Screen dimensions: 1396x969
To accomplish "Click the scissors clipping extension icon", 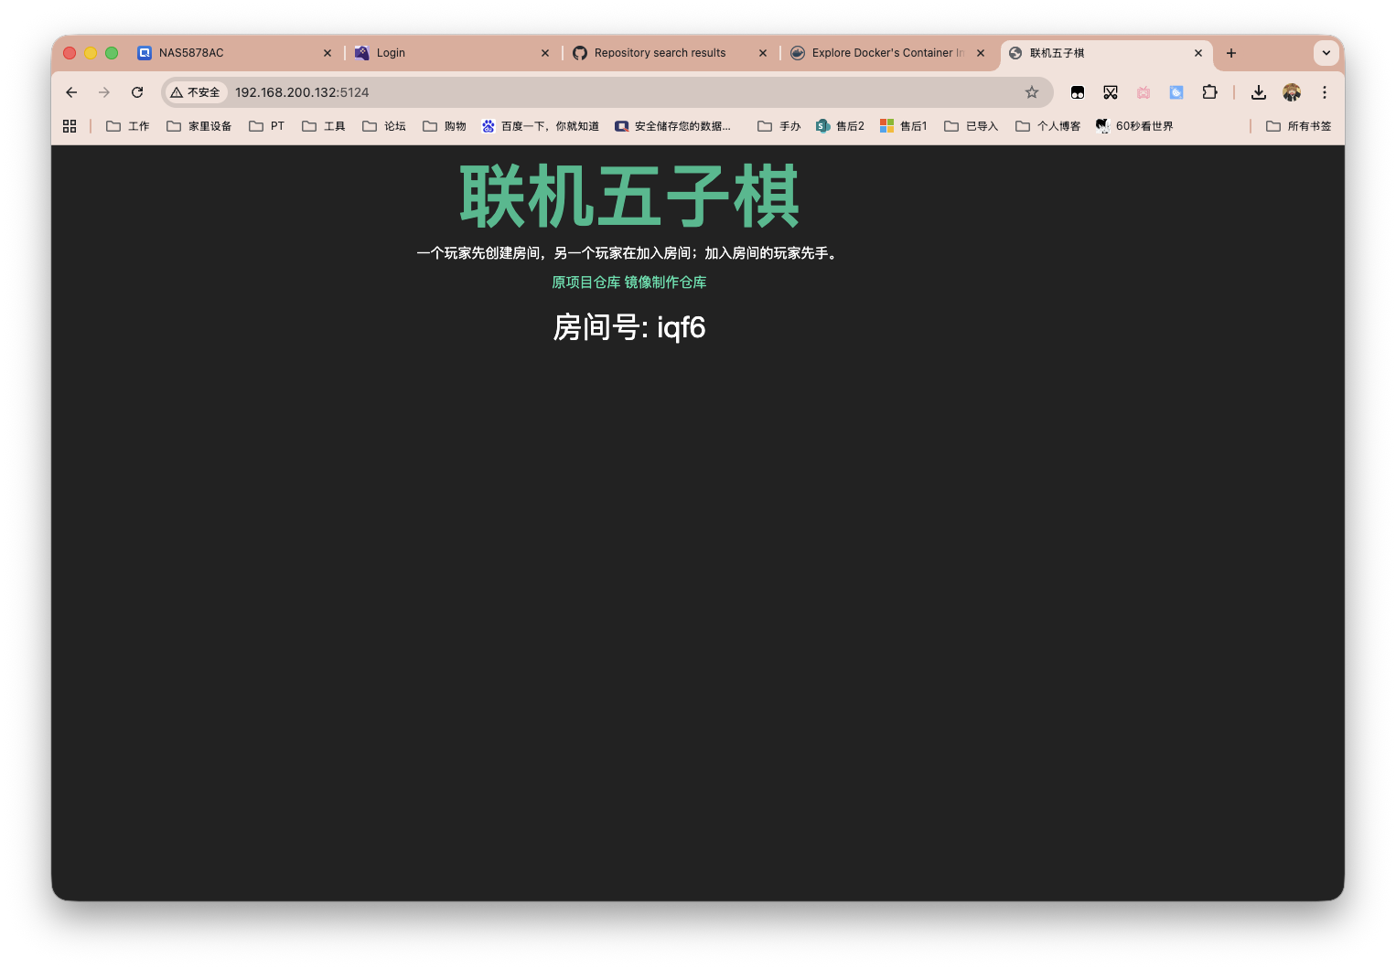I will click(x=1111, y=92).
